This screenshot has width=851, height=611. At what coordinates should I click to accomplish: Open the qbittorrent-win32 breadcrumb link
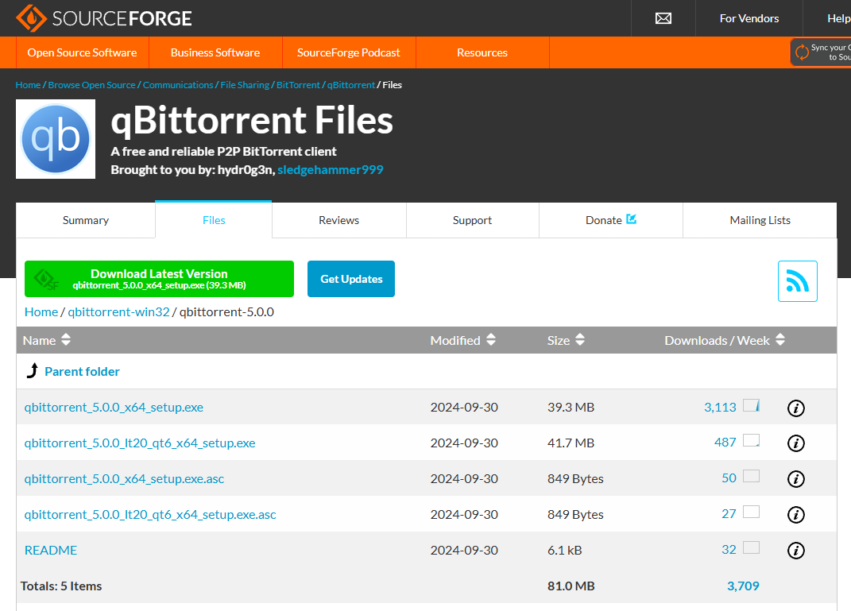point(118,311)
